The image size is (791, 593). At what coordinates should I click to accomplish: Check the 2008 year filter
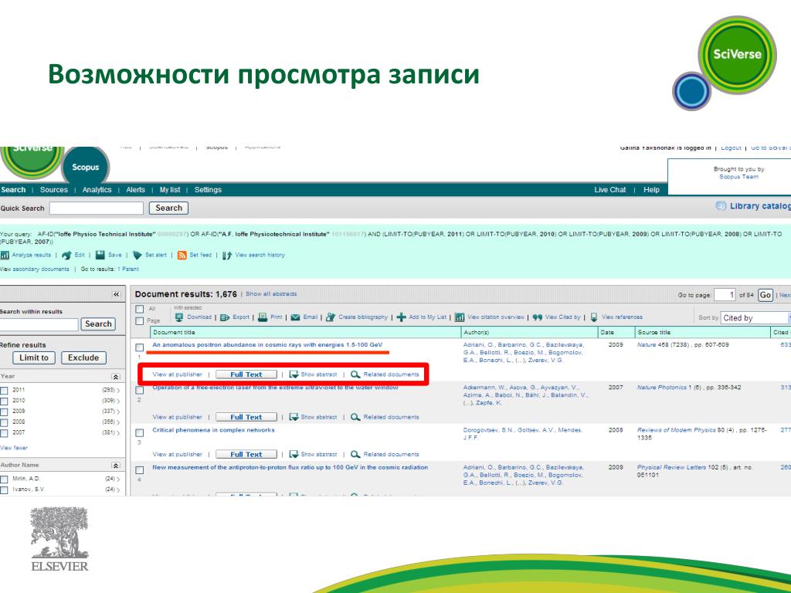click(4, 422)
